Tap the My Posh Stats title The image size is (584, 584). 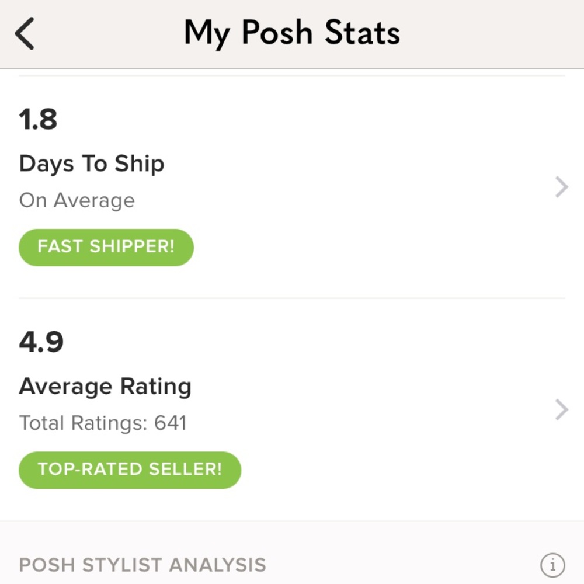click(x=292, y=32)
